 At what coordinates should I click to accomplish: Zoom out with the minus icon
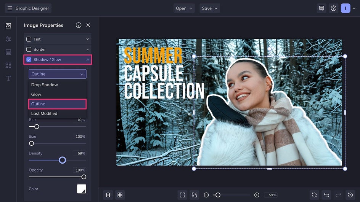point(206,195)
